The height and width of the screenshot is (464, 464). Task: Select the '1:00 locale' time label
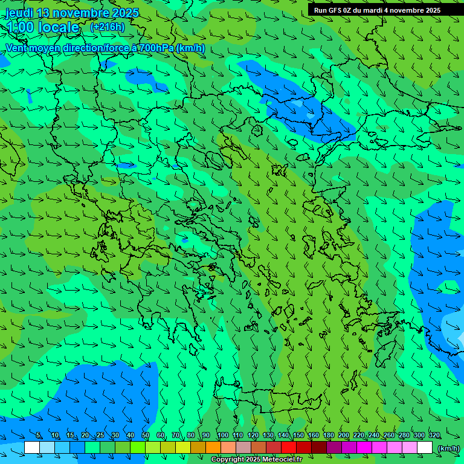[43, 27]
